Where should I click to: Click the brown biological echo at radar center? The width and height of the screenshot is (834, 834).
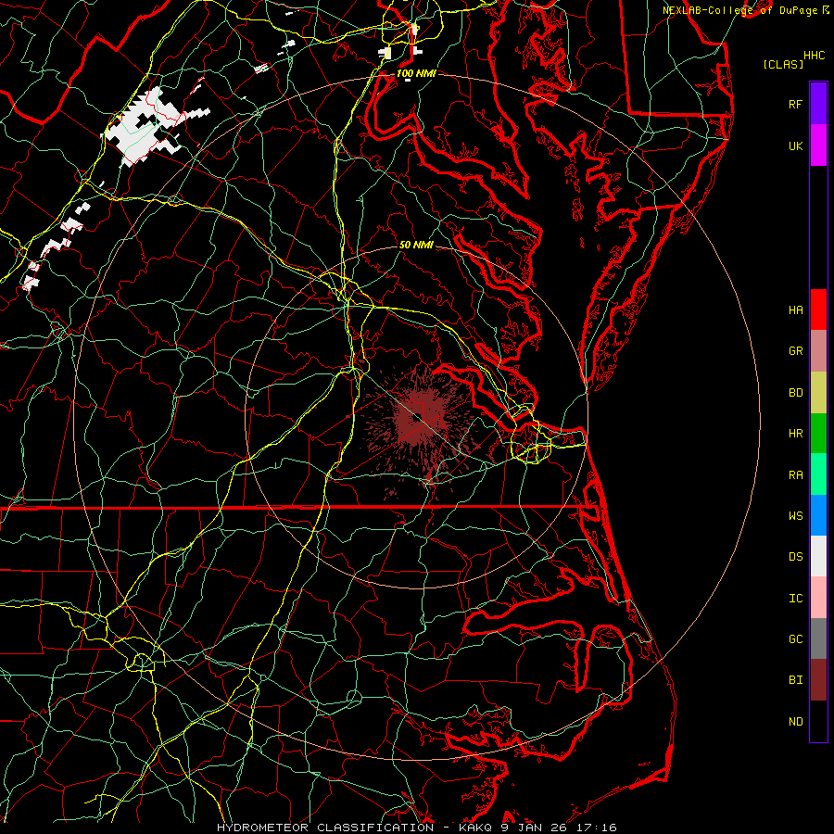click(x=420, y=418)
